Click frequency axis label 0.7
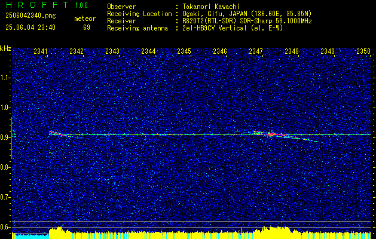 pos(5,197)
